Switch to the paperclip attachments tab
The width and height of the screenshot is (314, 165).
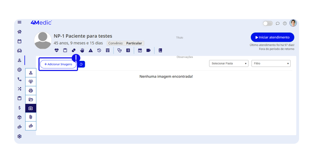coord(31,117)
